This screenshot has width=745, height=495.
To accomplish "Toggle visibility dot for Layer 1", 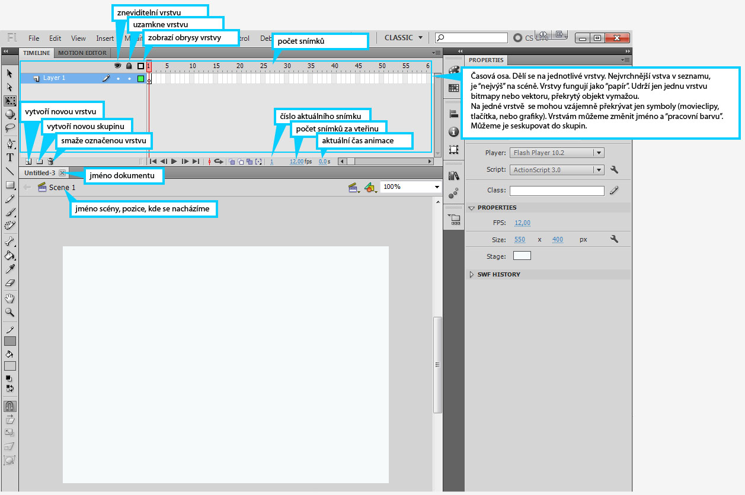I will click(117, 78).
